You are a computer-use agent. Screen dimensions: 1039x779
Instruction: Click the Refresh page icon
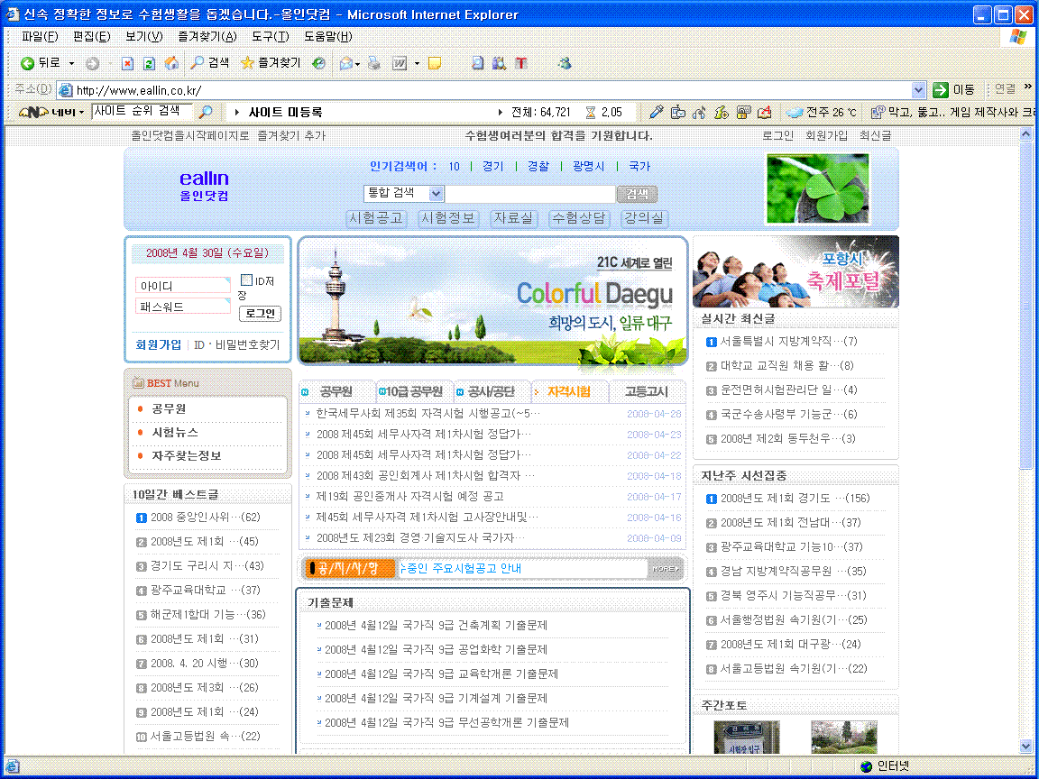tap(149, 63)
